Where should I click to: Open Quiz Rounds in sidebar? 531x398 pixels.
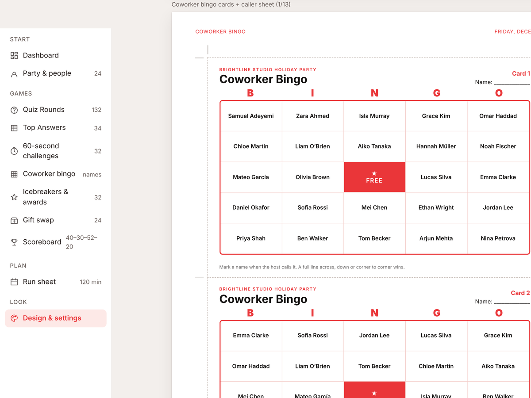(x=56, y=110)
